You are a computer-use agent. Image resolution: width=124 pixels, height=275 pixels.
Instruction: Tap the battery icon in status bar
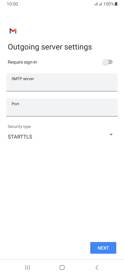(x=116, y=4)
